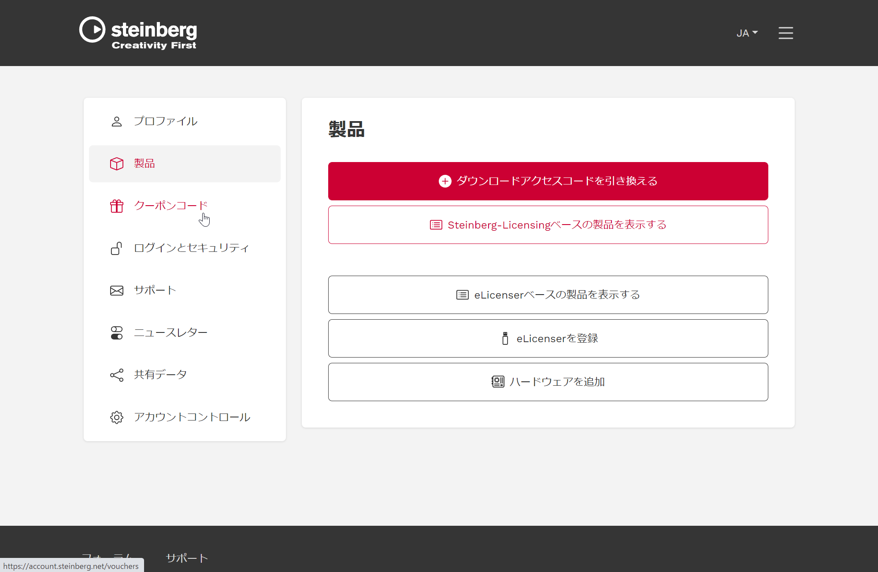Click ハードウェアを追加 button

[x=548, y=382]
